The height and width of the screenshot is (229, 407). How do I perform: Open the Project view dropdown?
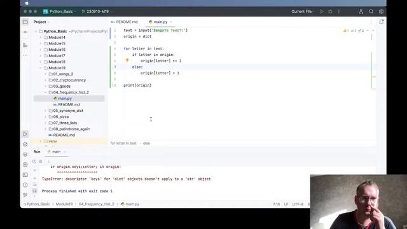pyautogui.click(x=41, y=22)
